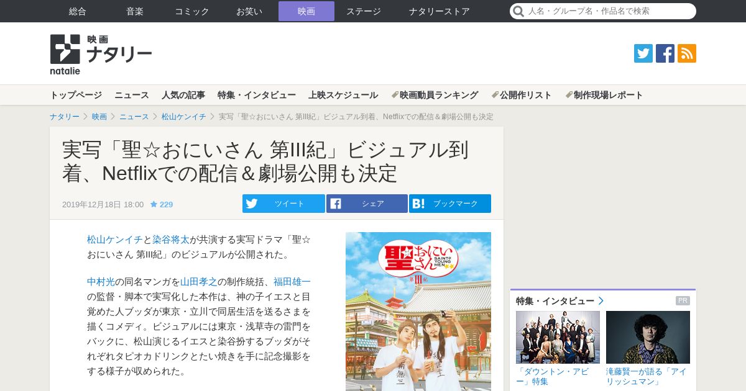Open 山田孝之 link
Screen dimensions: 746x391
click(x=199, y=281)
